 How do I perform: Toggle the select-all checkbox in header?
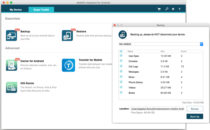pos(121,51)
